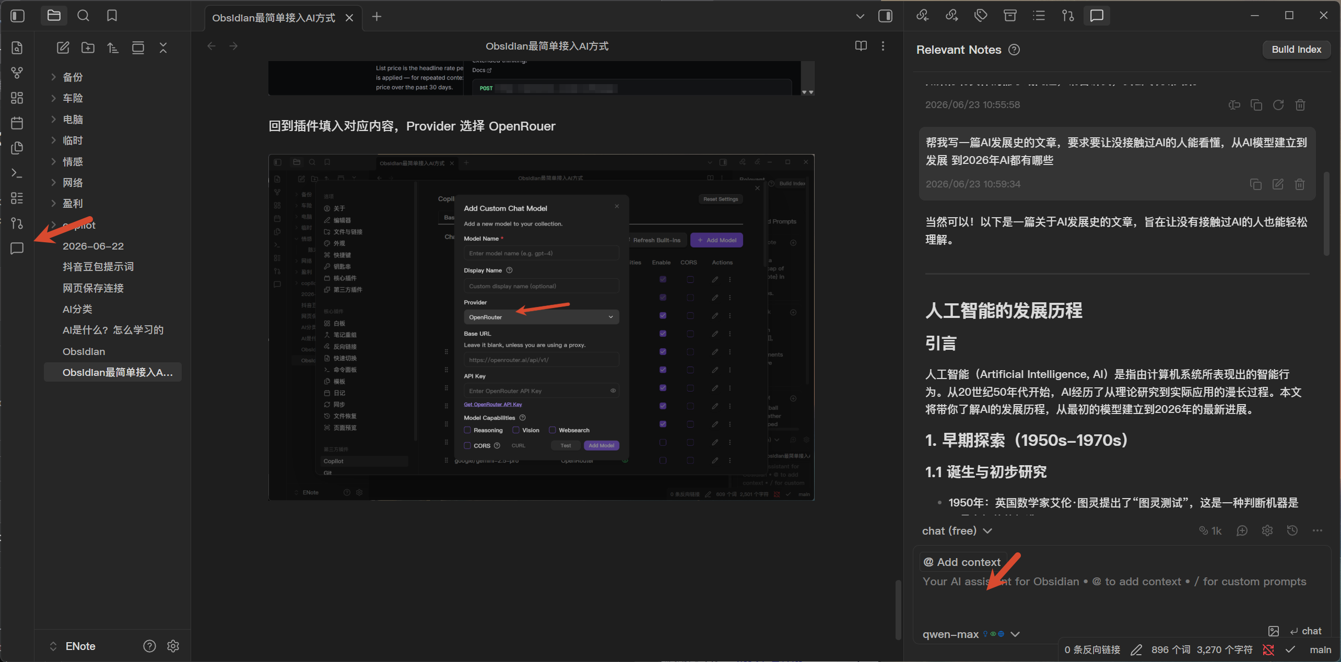Click the editor vertical scrollbar
This screenshot has width=1341, height=662.
(898, 610)
